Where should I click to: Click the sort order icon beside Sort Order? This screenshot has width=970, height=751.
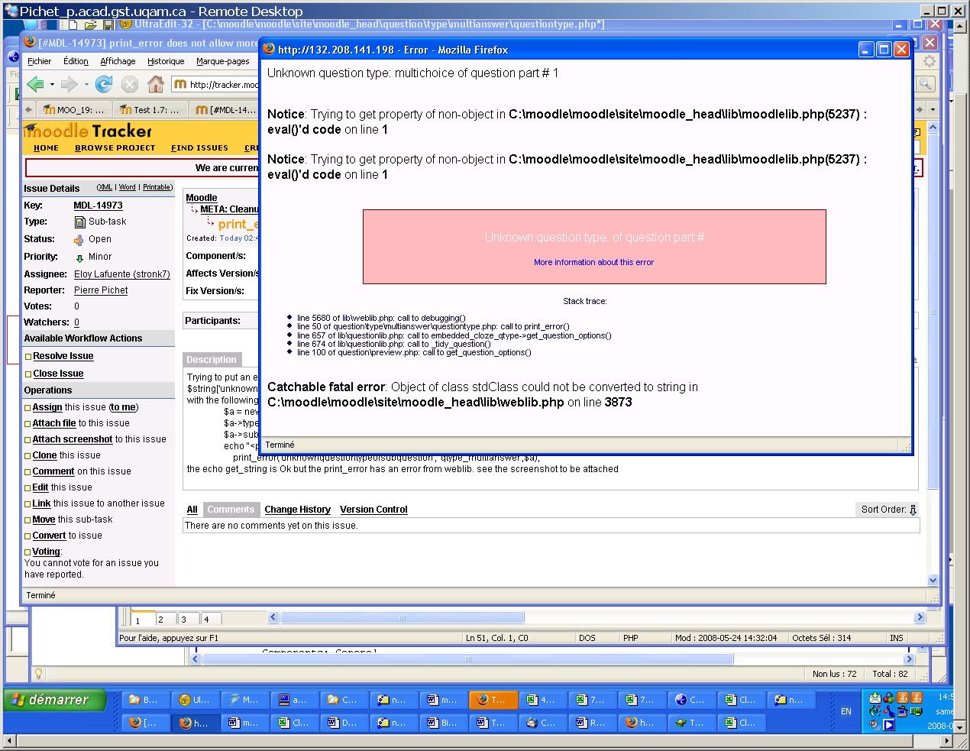pos(913,510)
